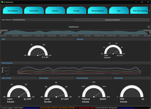The image size is (151, 109).
Task: Click the Labor Actuals panel header
Action: click(x=19, y=78)
